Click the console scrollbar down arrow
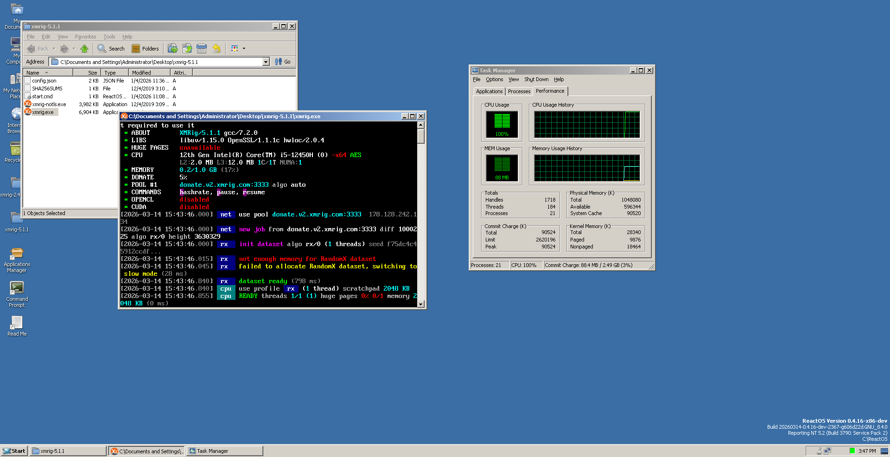The image size is (890, 457). [421, 305]
